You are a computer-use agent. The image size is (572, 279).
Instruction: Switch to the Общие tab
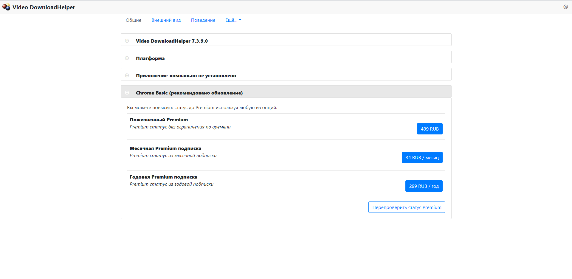134,20
